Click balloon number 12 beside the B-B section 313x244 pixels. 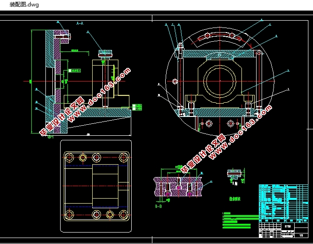[x=211, y=182]
